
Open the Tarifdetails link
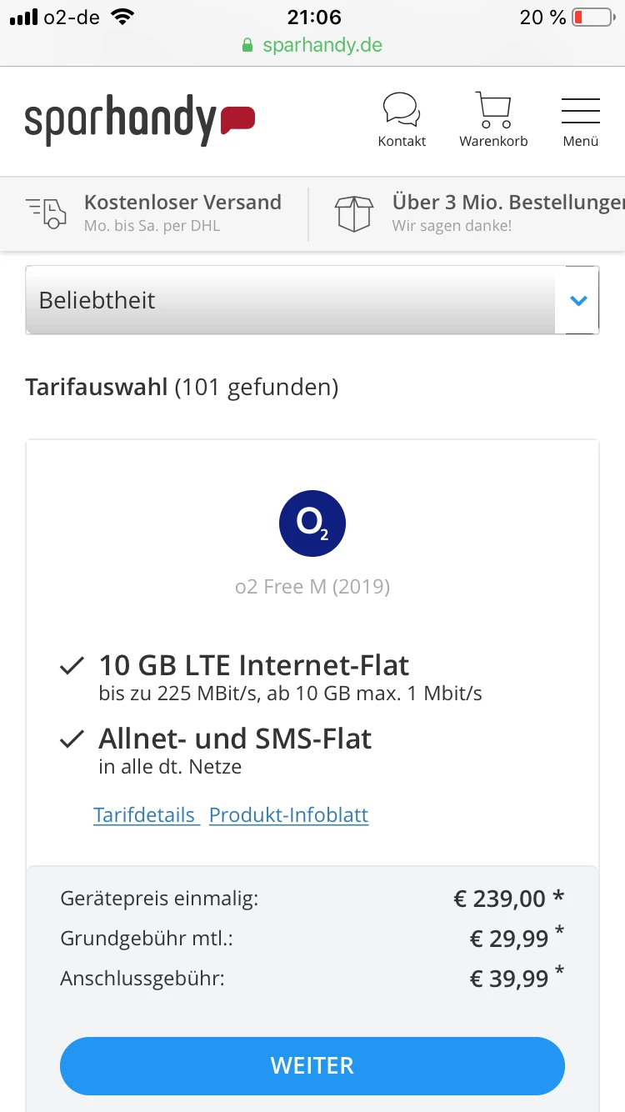pos(145,814)
